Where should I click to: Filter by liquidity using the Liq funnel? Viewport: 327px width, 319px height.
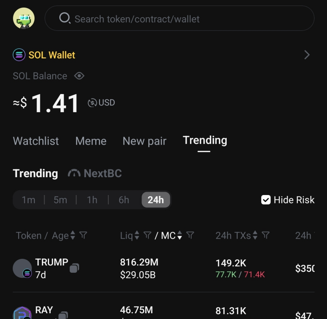(147, 236)
